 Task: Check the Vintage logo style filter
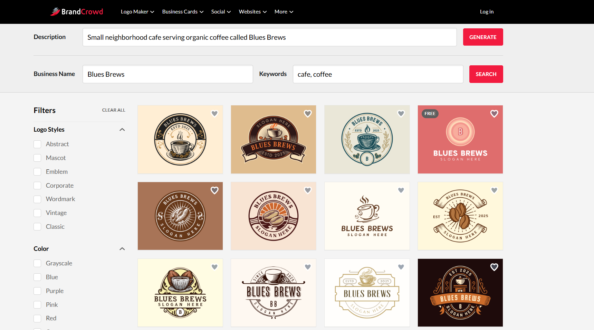pos(37,213)
